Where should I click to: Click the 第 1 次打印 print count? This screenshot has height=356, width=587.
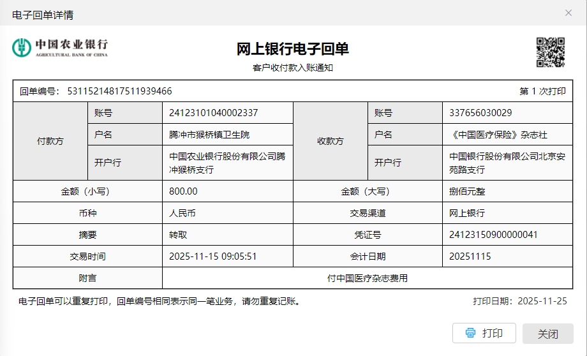(x=542, y=91)
